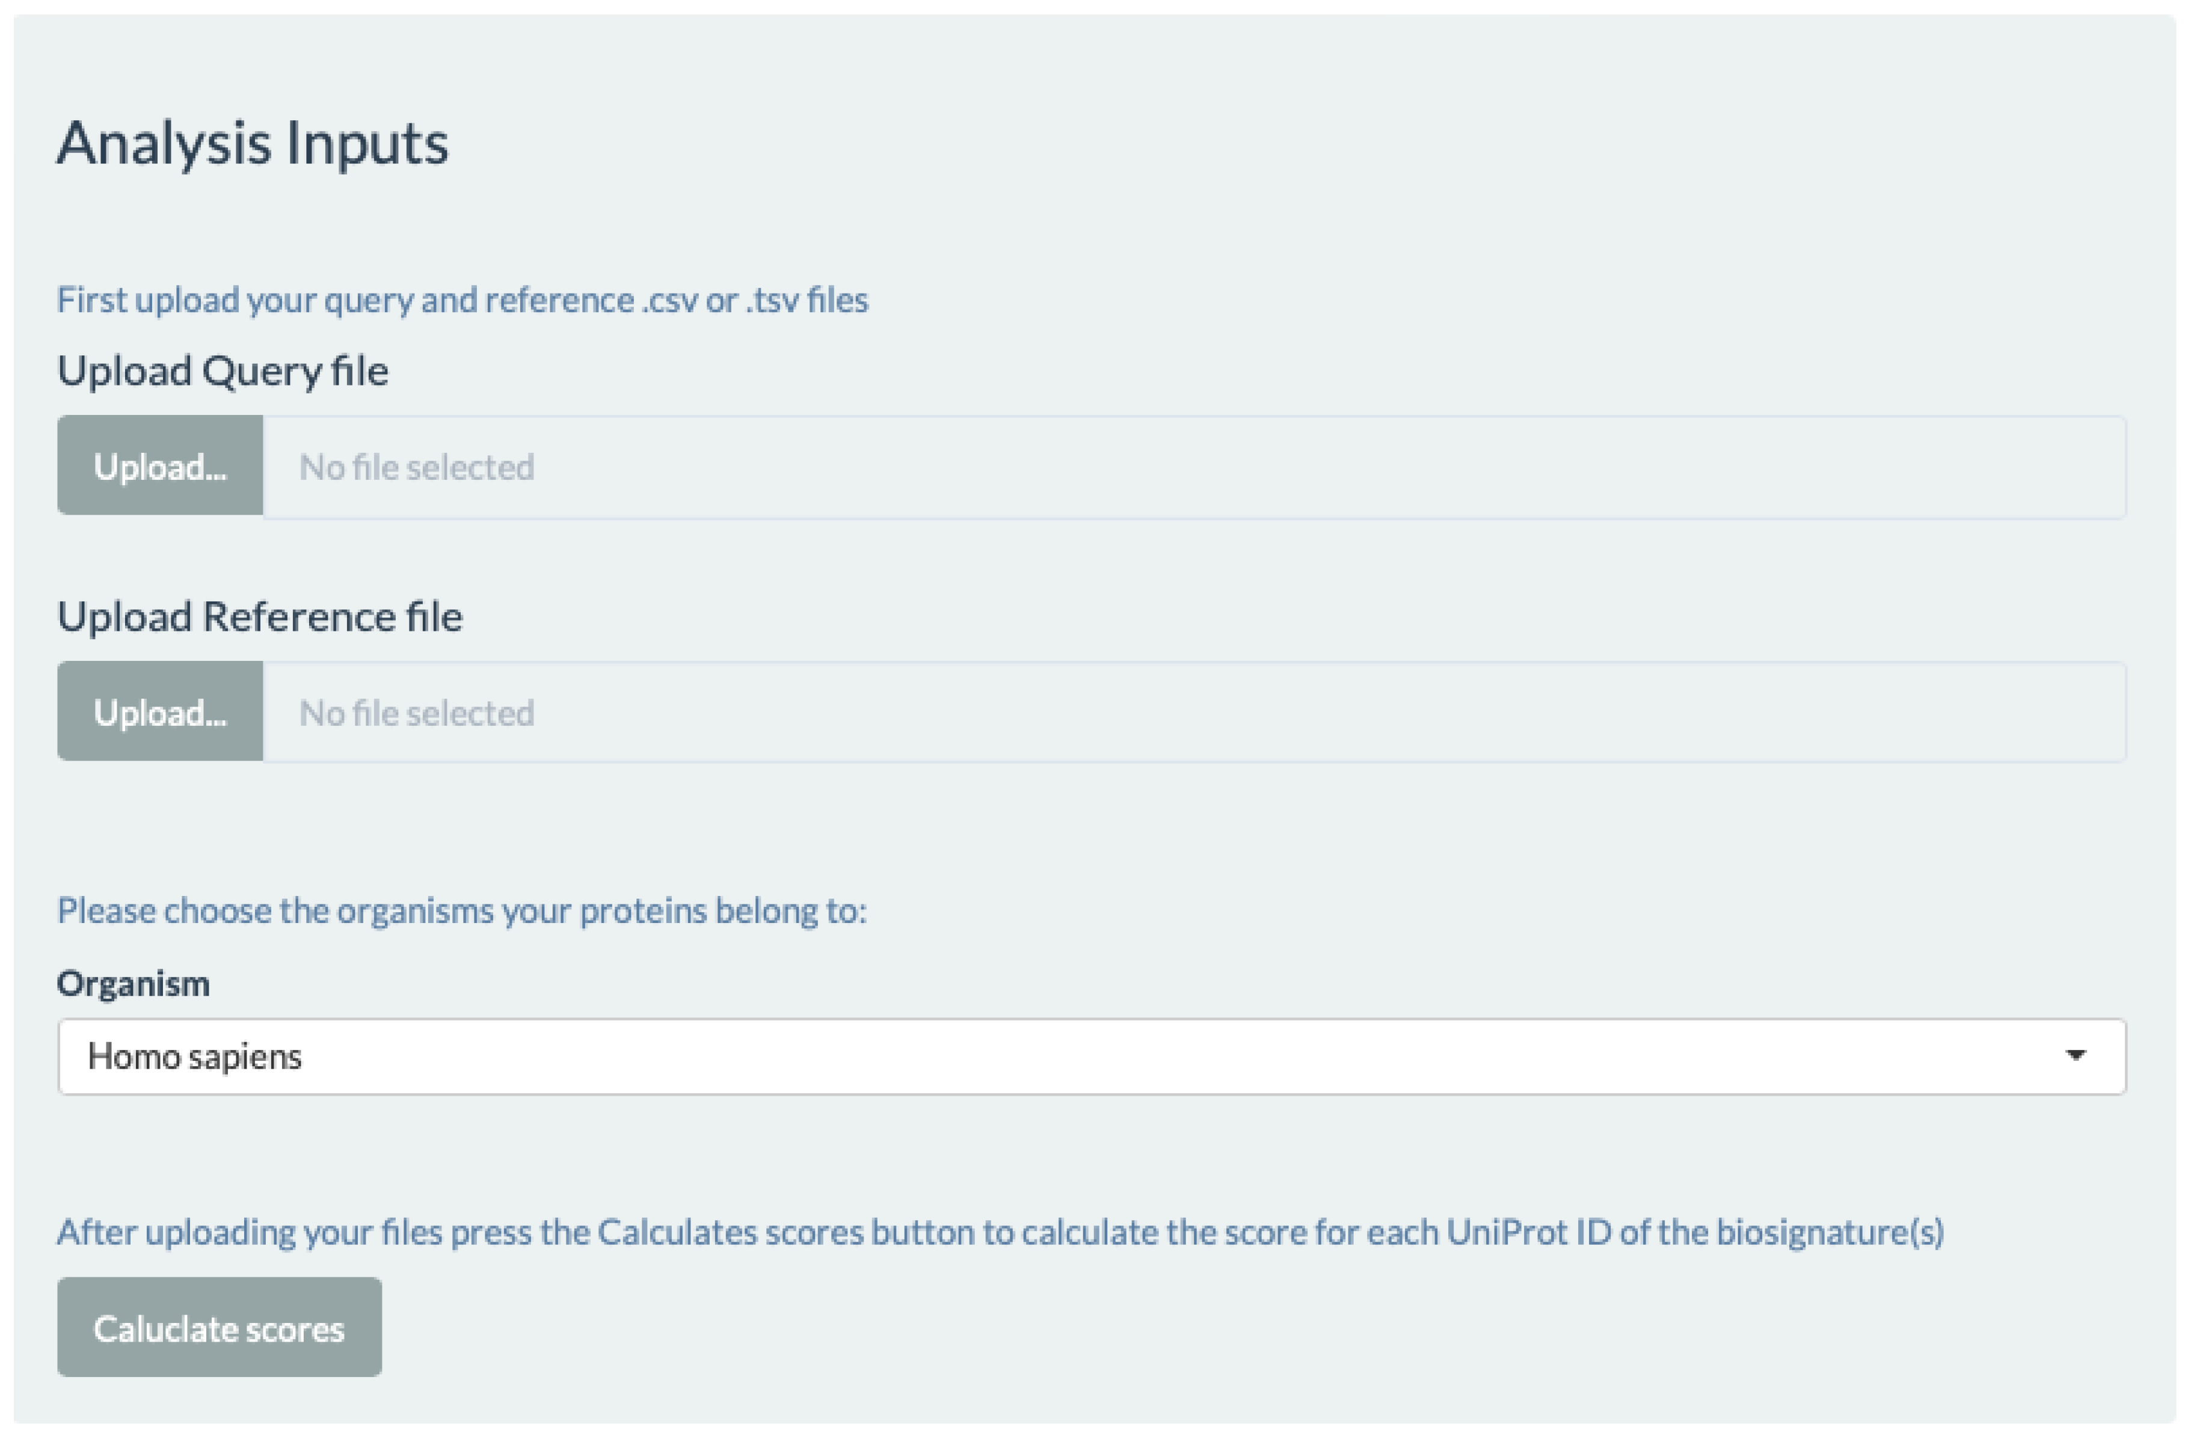Image resolution: width=2188 pixels, height=1433 pixels.
Task: Click the Upload button for the Reference file
Action: tap(160, 711)
